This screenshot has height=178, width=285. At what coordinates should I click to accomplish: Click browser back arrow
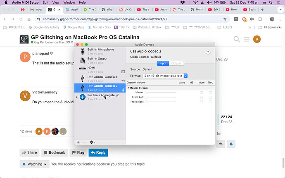(5, 19)
